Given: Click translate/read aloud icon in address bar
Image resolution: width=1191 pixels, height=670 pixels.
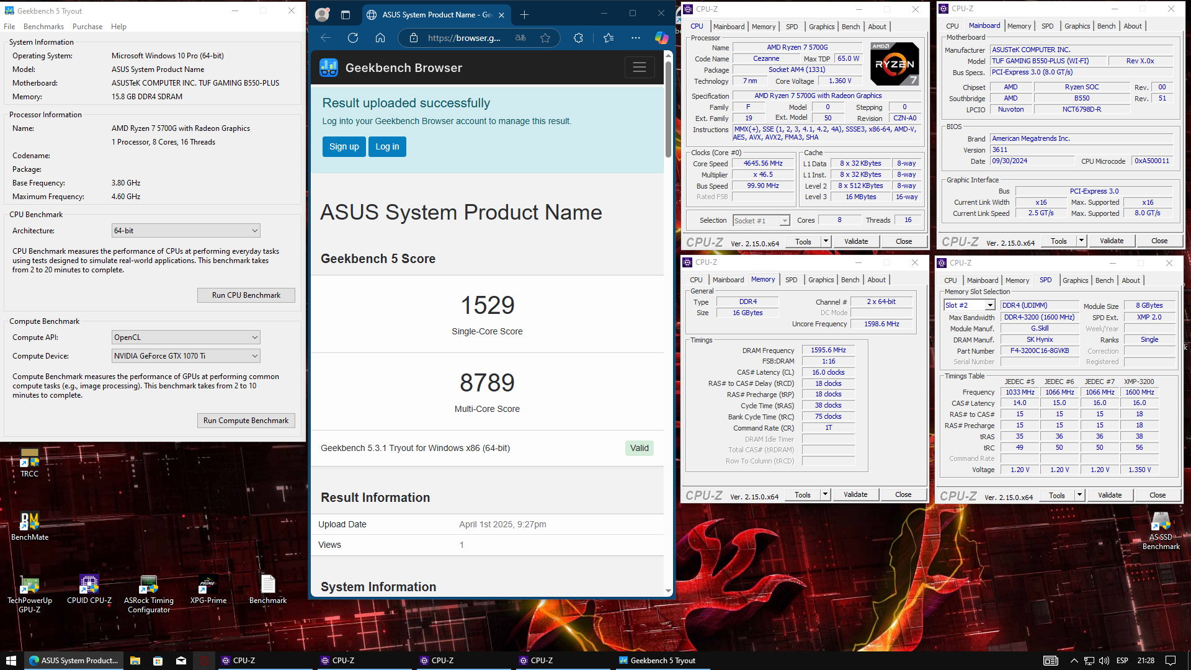Looking at the screenshot, I should click(x=520, y=38).
